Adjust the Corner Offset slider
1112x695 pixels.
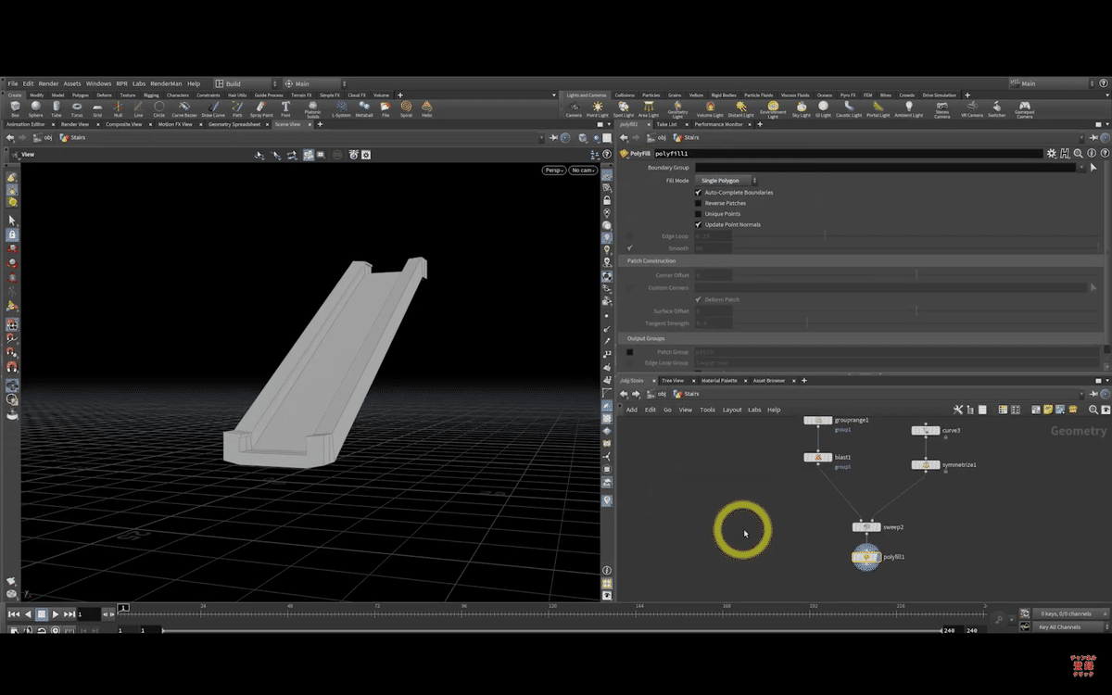tap(917, 275)
